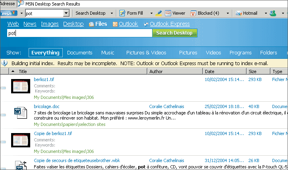The image size is (288, 170).
Task: Open the Copie de berlioz1.tif result
Action: pyautogui.click(x=53, y=133)
